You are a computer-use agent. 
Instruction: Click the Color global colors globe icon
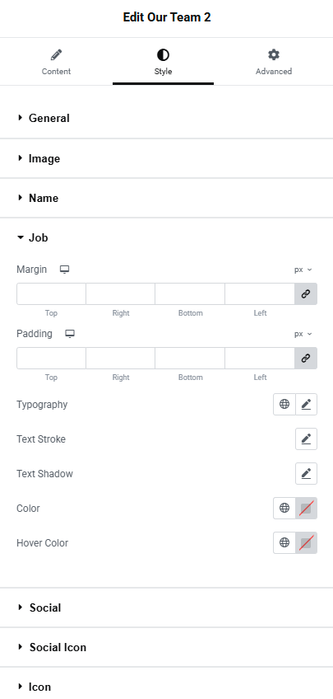pos(284,509)
